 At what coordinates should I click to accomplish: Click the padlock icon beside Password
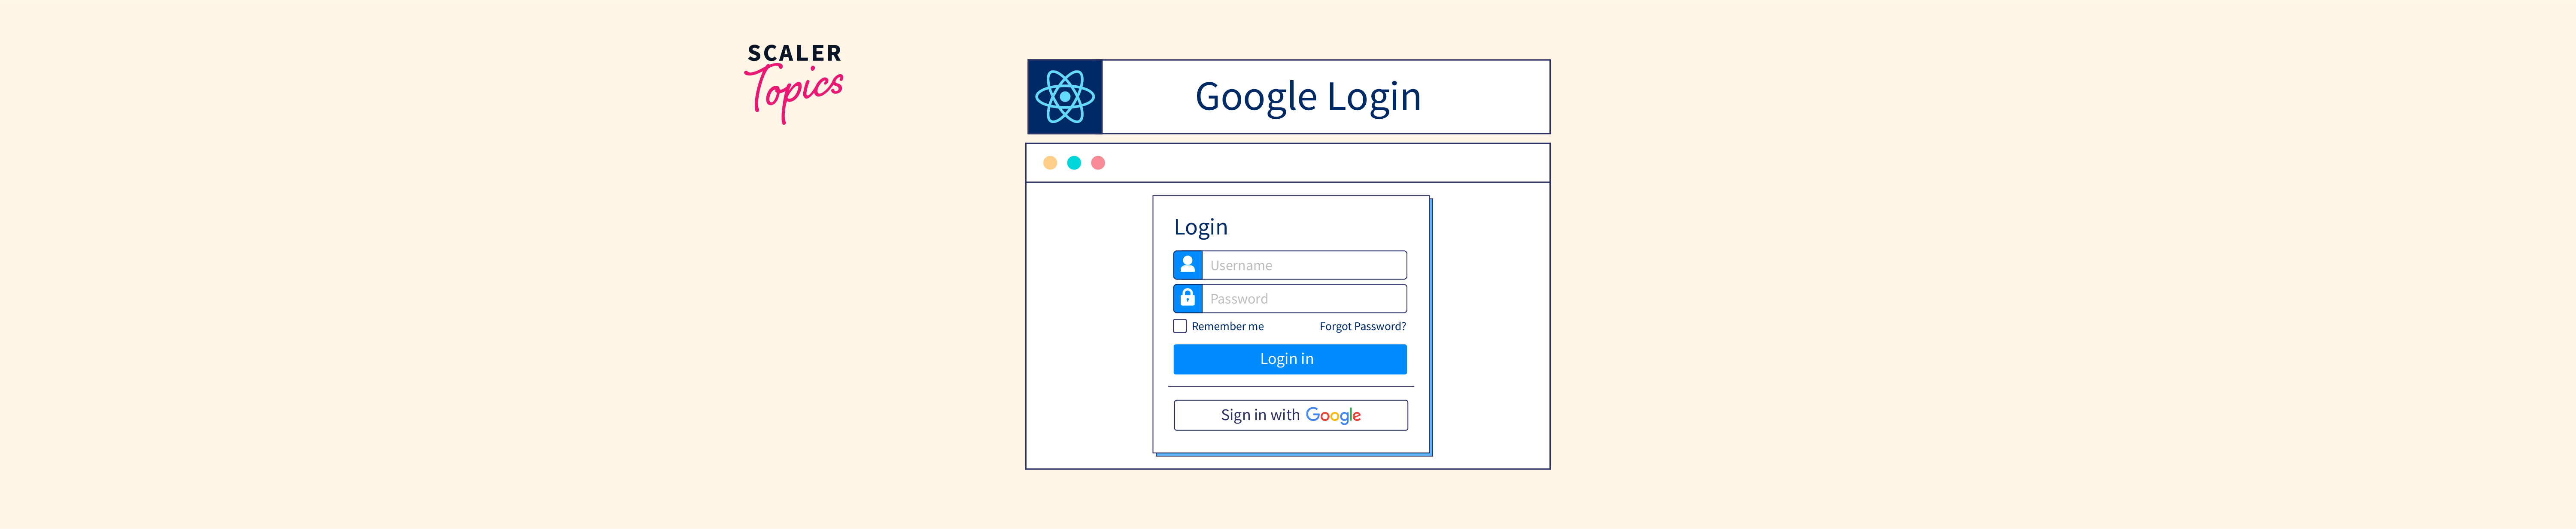click(1188, 298)
